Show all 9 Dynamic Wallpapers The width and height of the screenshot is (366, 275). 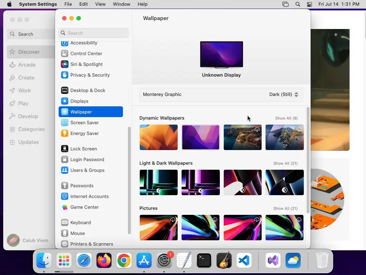point(286,118)
